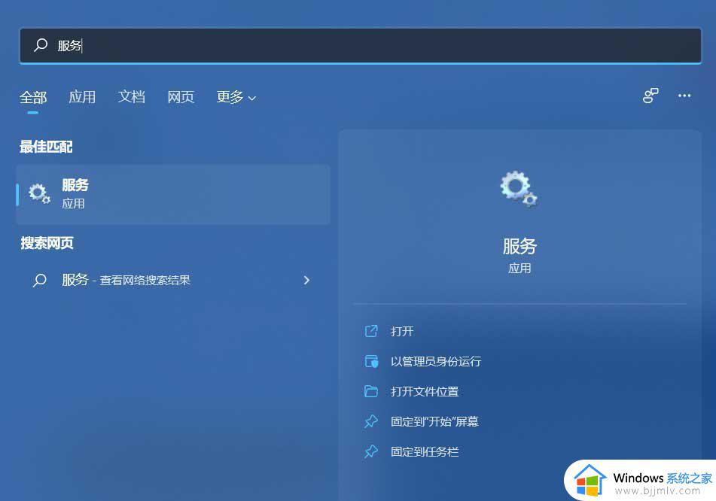This screenshot has width=716, height=501.
Task: Choose 以管理员身份运行
Action: (436, 361)
